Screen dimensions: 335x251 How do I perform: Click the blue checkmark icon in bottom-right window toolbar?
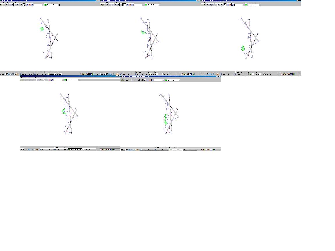pos(152,80)
